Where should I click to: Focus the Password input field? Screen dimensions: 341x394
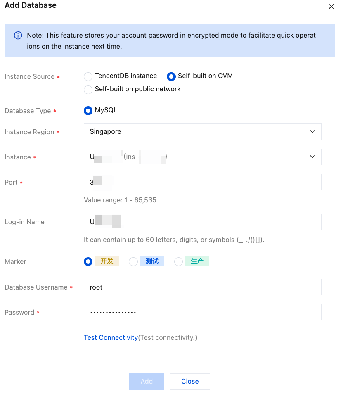[202, 312]
